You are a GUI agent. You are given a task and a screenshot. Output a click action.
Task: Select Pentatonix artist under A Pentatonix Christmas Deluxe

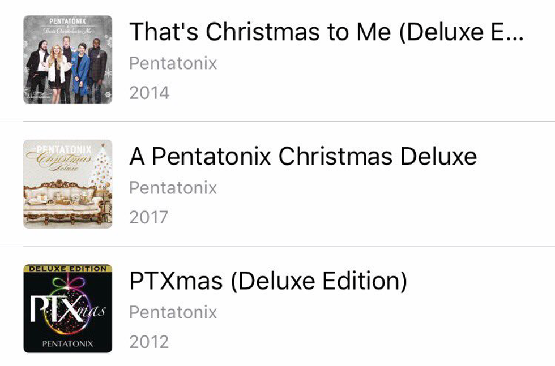click(173, 187)
